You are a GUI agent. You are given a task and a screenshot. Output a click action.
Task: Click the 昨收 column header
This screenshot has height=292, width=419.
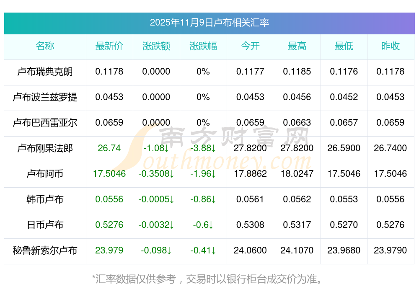(x=391, y=46)
